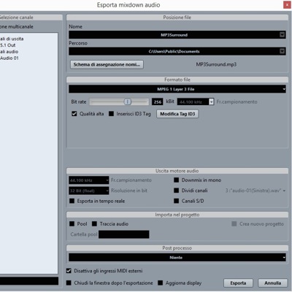Image resolution: width=292 pixels, height=292 pixels.
Task: Select the 5.1 Out channel entry
Action: 8,45
